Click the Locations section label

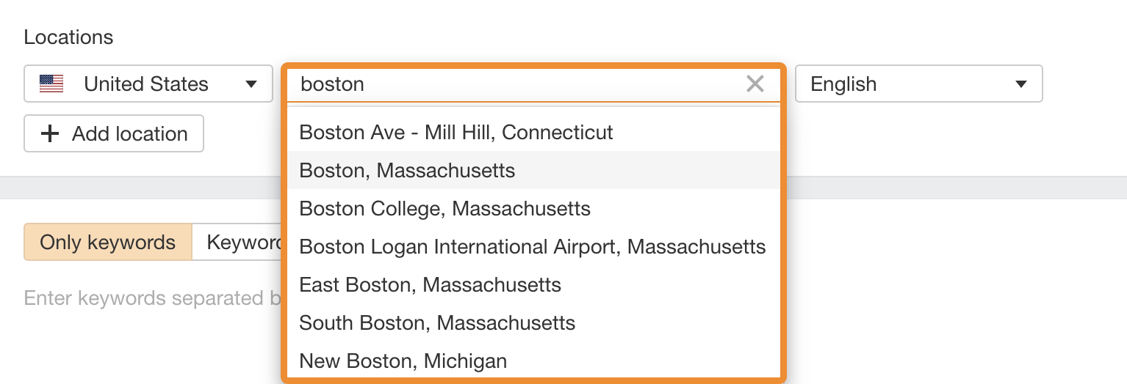pos(68,37)
